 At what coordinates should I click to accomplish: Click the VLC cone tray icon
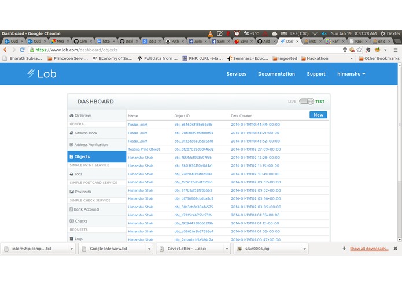[x=210, y=33]
